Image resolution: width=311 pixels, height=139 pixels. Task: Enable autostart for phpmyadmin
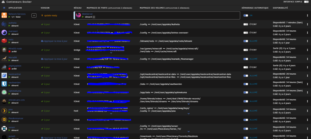(x=246, y=67)
